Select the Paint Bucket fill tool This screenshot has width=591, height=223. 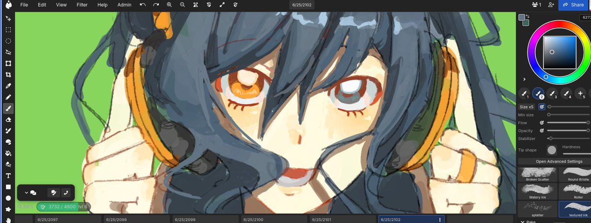pos(8,153)
